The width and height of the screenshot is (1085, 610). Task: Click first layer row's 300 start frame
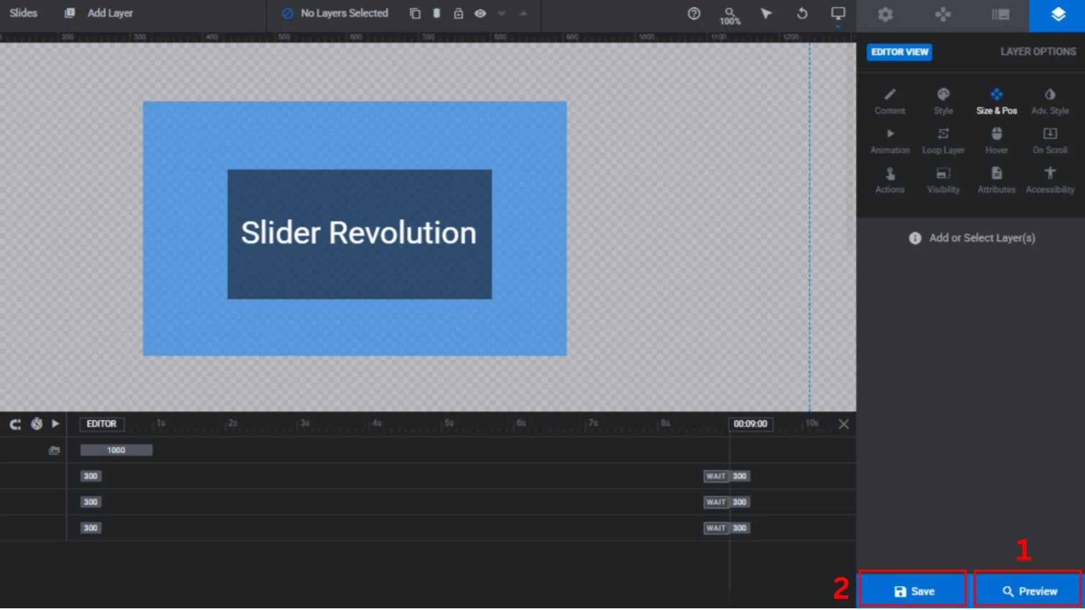click(90, 476)
